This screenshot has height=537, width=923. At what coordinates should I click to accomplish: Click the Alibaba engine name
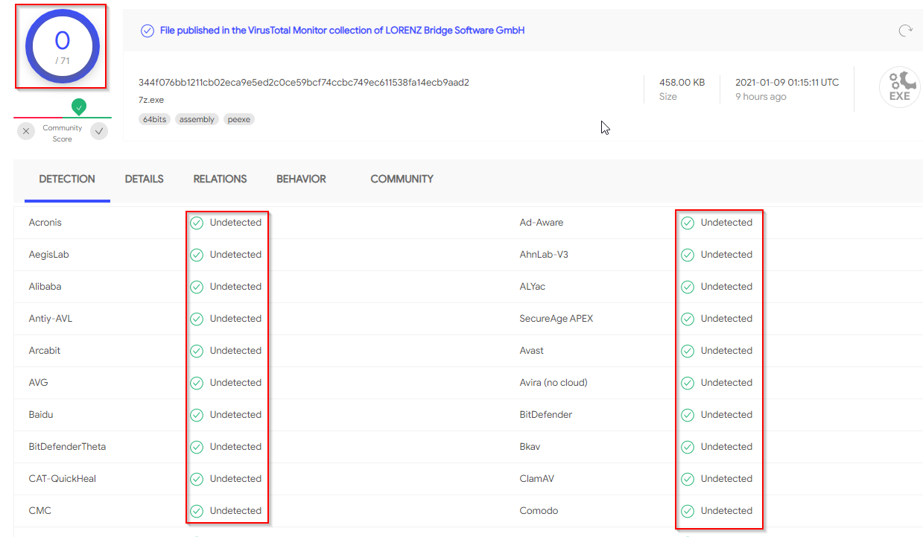pyautogui.click(x=45, y=287)
